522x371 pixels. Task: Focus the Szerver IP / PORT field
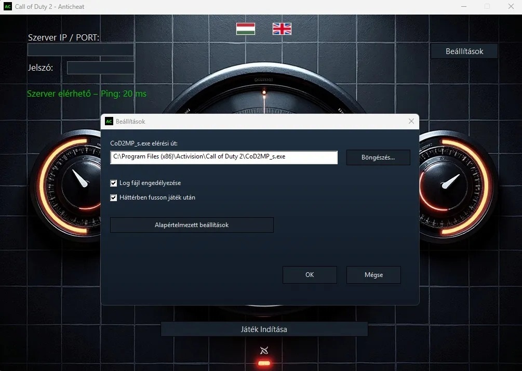pyautogui.click(x=81, y=50)
